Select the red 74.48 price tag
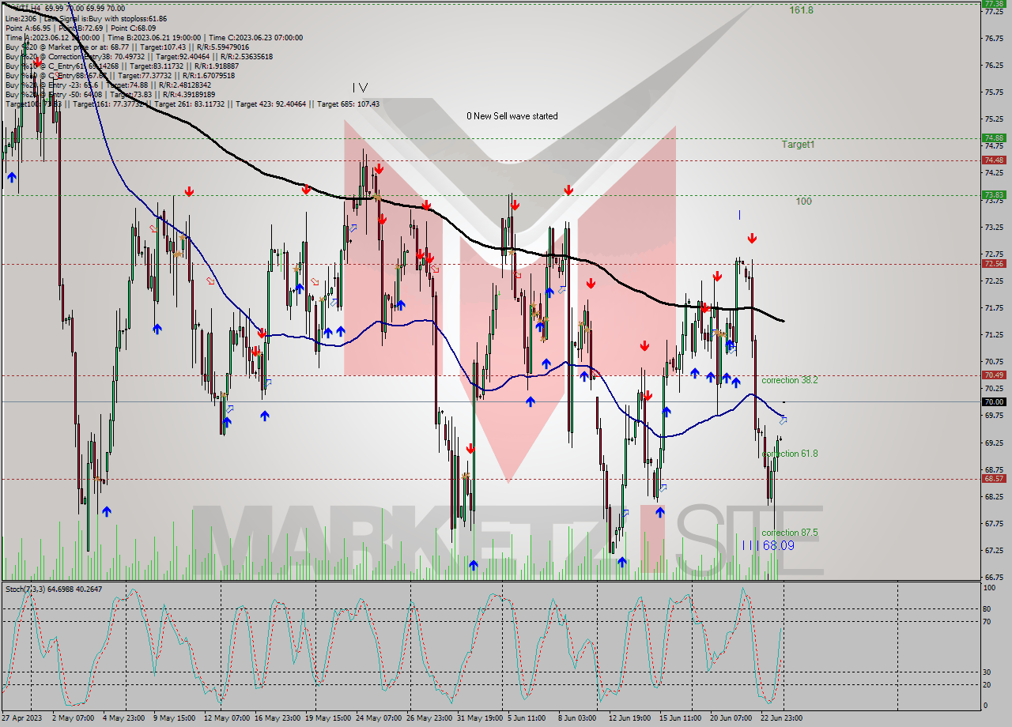The image size is (1012, 727). [x=994, y=160]
